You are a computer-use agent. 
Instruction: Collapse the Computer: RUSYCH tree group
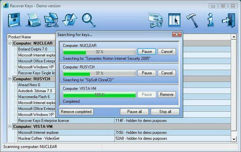tap(10, 79)
